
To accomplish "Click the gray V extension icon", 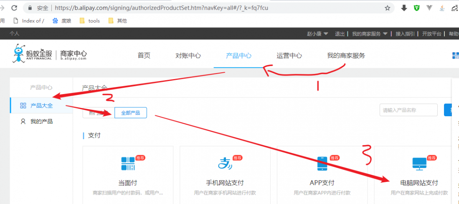I will pyautogui.click(x=429, y=8).
